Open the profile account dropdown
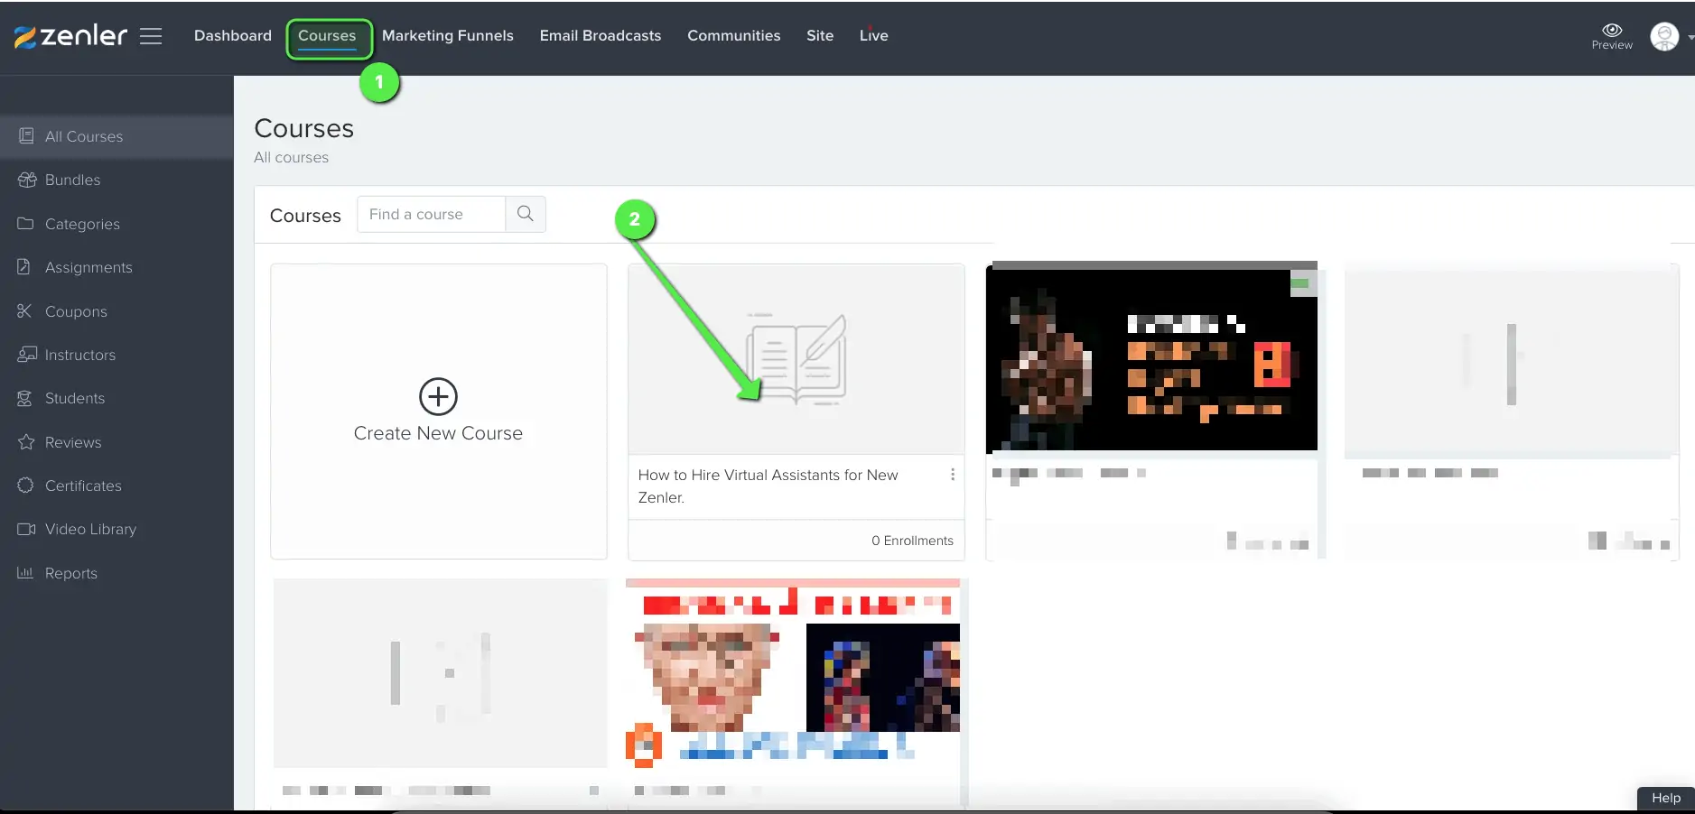This screenshot has height=814, width=1695. tap(1666, 36)
